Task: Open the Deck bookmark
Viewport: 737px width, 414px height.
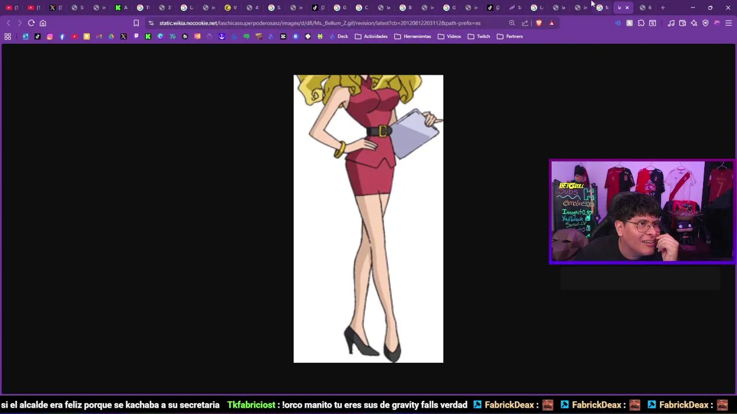Action: tap(339, 36)
